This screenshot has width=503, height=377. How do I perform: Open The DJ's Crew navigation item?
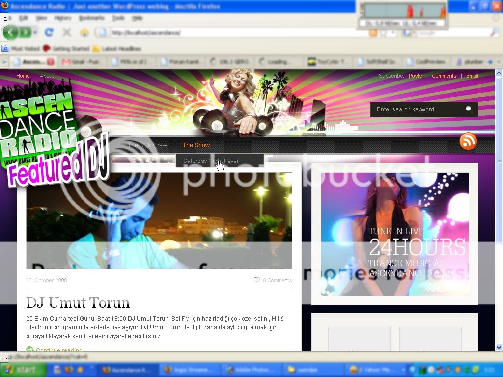pyautogui.click(x=147, y=145)
